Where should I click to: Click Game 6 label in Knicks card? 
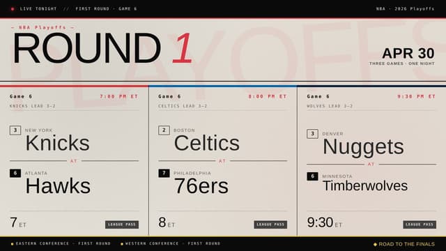tap(21, 96)
